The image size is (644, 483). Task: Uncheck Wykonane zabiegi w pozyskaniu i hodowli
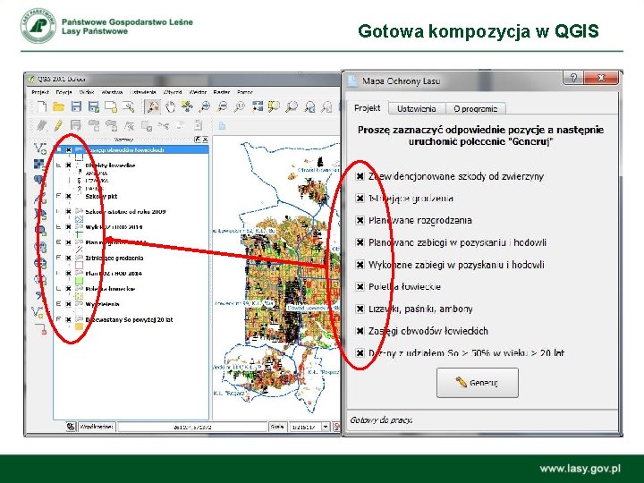(x=360, y=265)
